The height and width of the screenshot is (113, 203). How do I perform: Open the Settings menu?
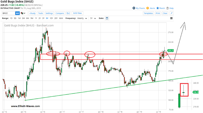click(x=49, y=13)
